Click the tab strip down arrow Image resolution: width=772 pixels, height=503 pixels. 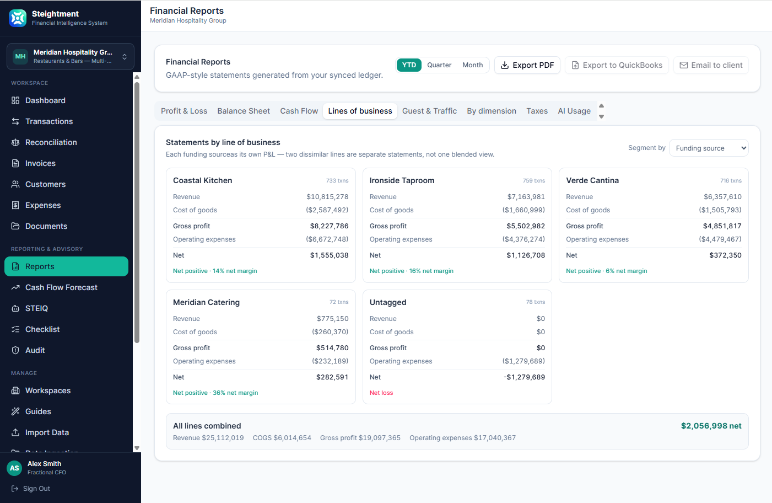tap(602, 116)
